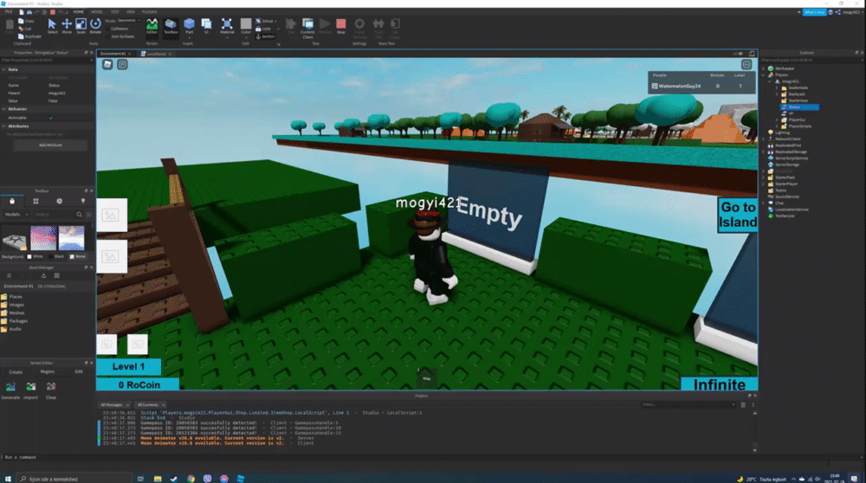This screenshot has height=483, width=866.
Task: Click the Roblox menu icon in the viewport
Action: [x=107, y=65]
